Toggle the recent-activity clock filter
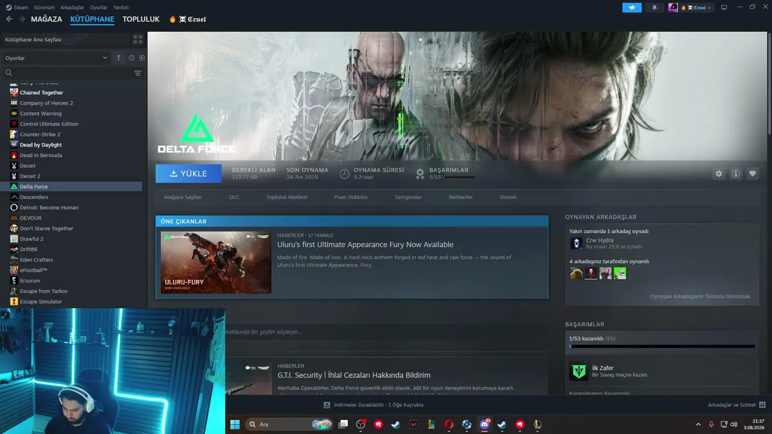Viewport: 772px width, 434px height. [x=131, y=58]
